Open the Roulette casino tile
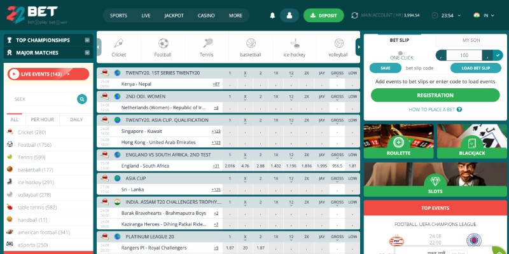This screenshot has height=254, width=509. pos(399,141)
